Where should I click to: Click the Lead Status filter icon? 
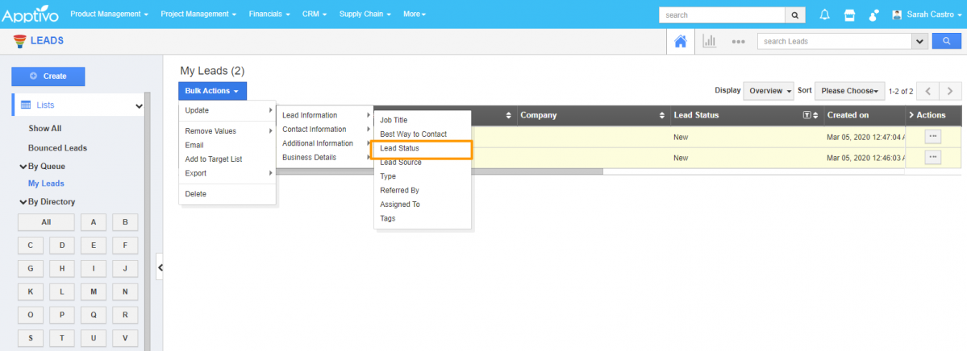(x=807, y=115)
